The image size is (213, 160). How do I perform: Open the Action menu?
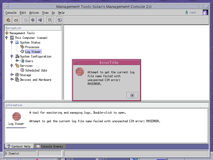tap(34, 13)
